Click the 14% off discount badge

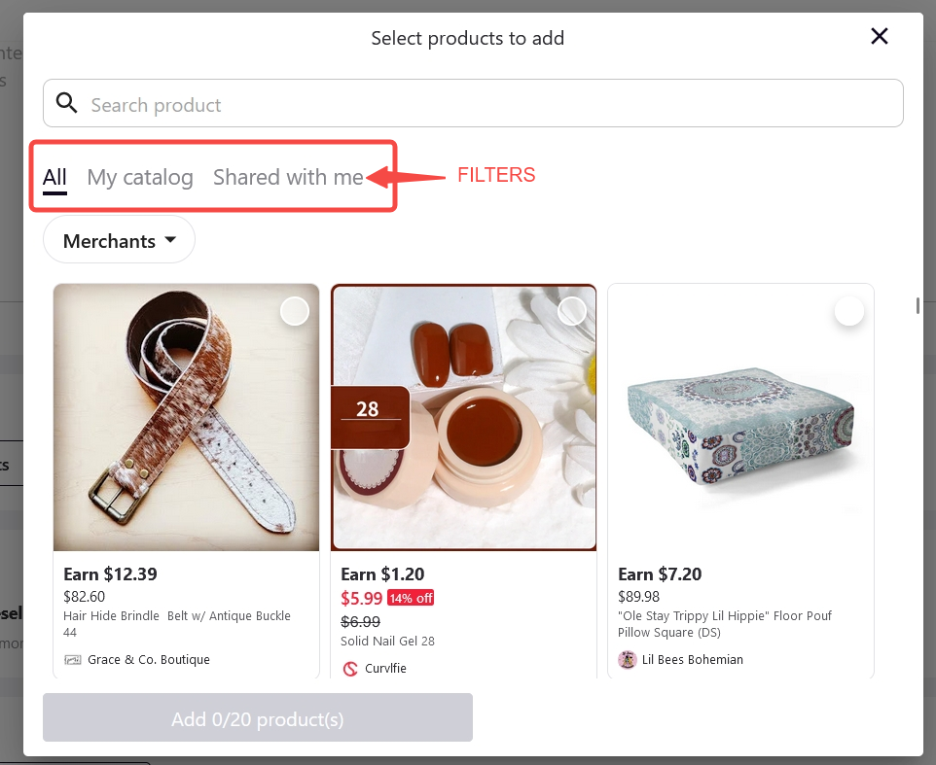pyautogui.click(x=411, y=598)
